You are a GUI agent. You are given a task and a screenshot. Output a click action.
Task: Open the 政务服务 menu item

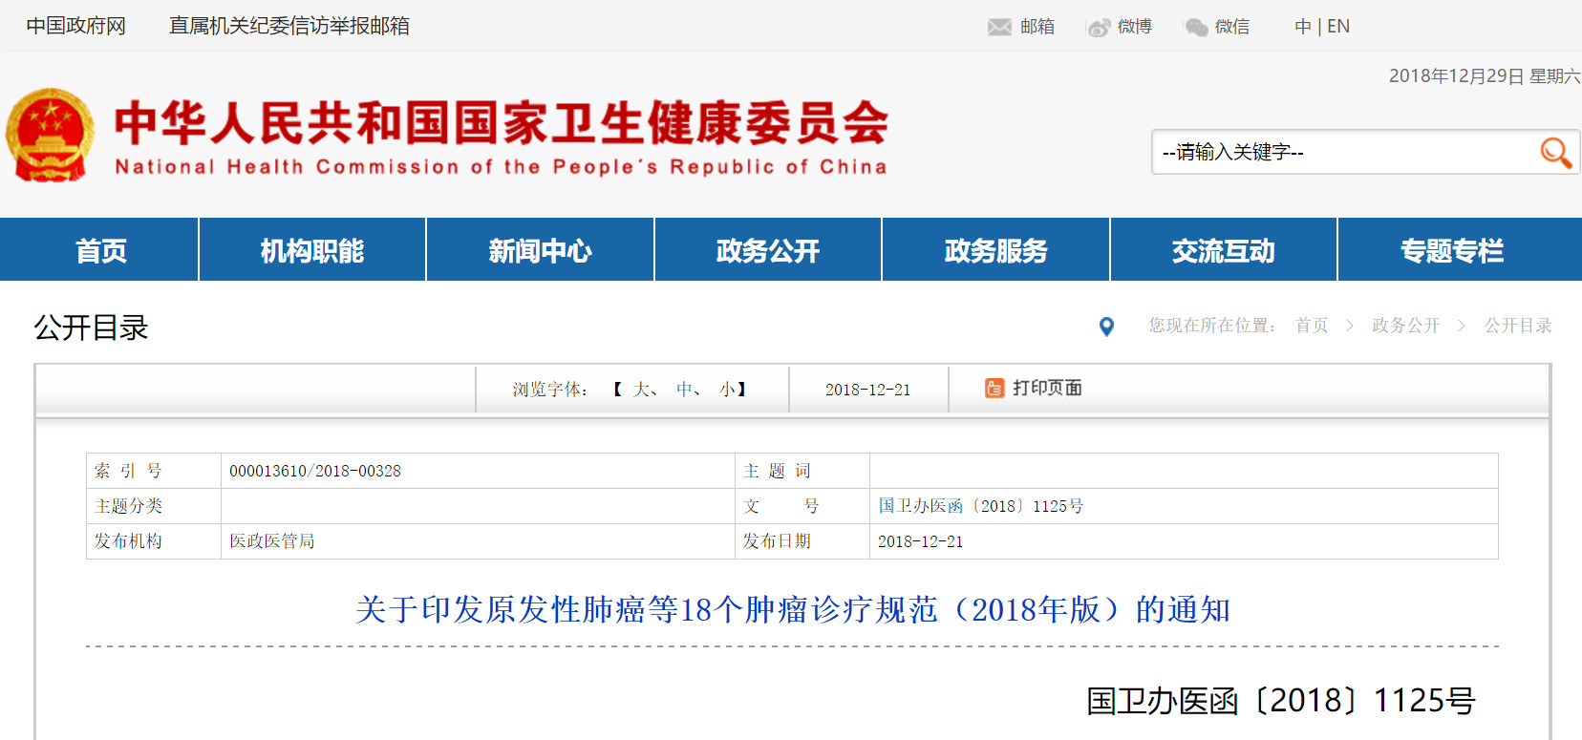(995, 250)
